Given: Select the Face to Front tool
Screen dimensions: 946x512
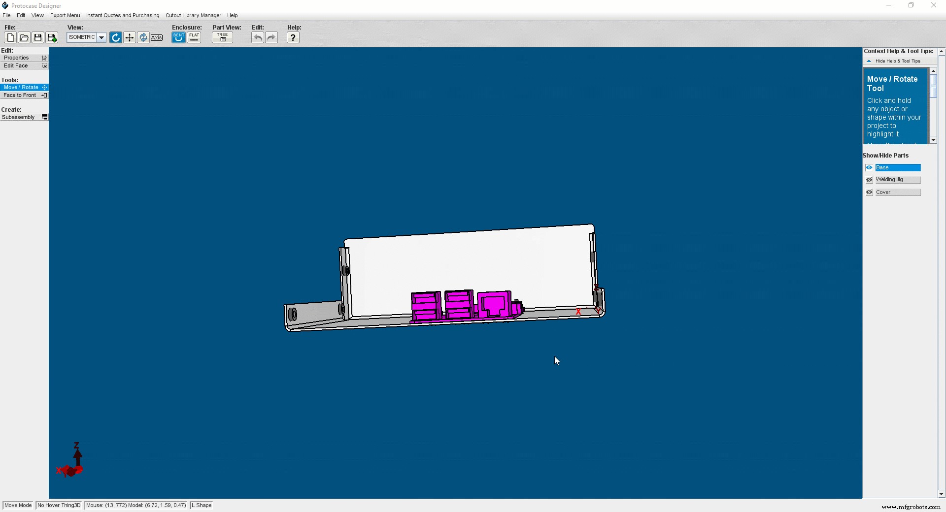Looking at the screenshot, I should [x=24, y=96].
